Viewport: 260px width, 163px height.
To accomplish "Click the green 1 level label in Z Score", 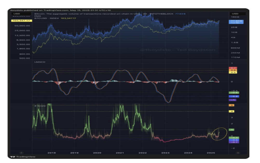I will point(231,130).
